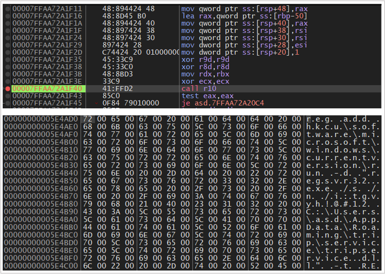Click the jump arrow before opcode 0F84
385x274 pixels.
pos(96,103)
